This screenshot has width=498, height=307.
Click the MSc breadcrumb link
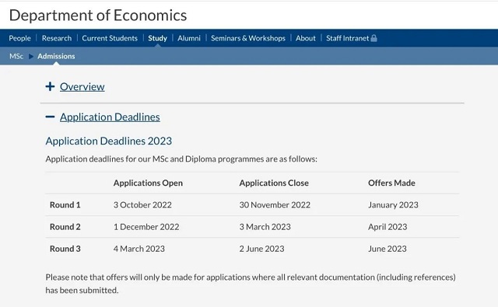click(16, 56)
